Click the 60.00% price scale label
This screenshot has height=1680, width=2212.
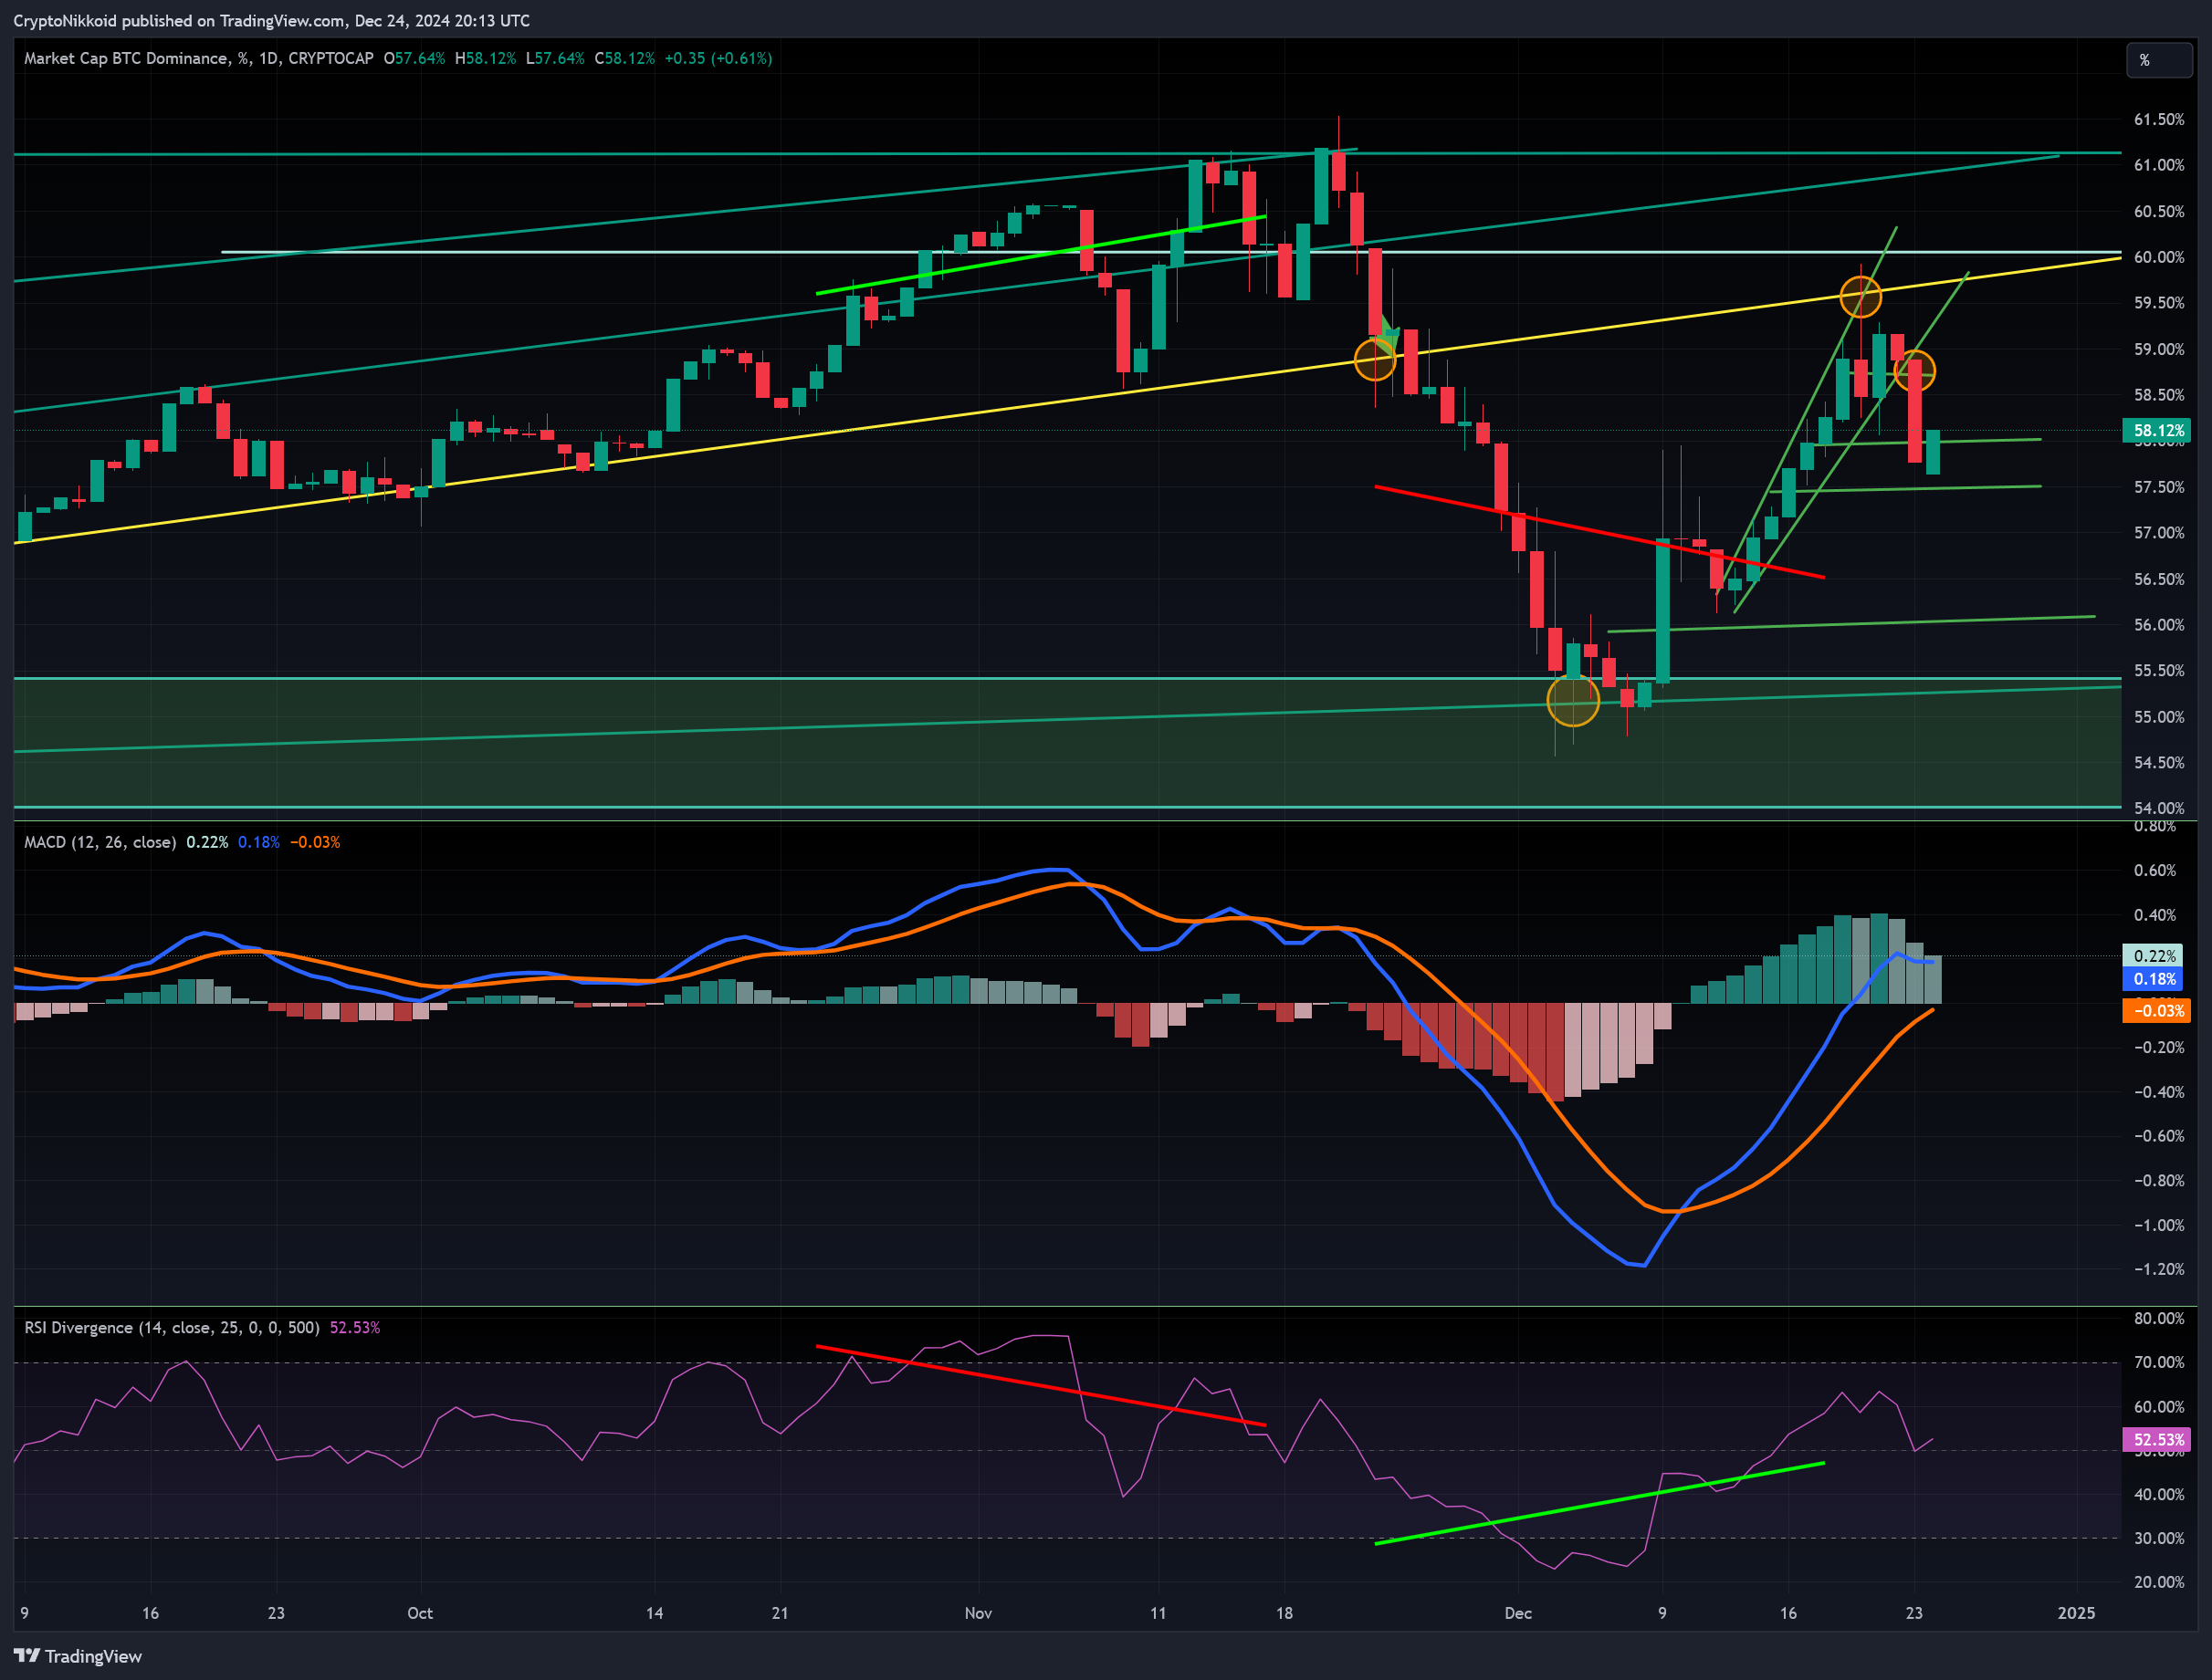pos(2159,257)
